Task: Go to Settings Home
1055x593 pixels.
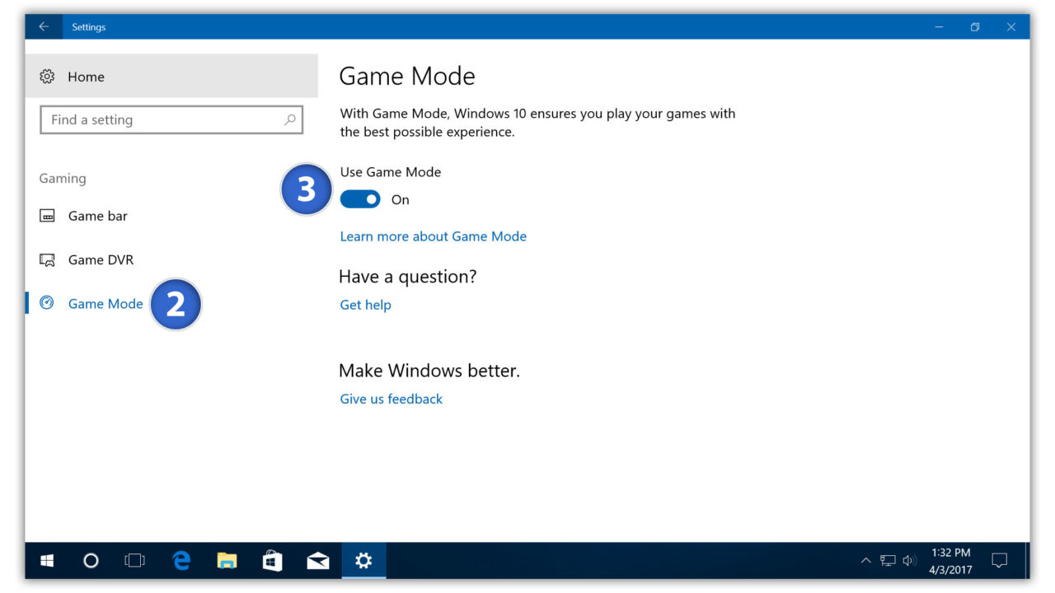Action: (86, 77)
